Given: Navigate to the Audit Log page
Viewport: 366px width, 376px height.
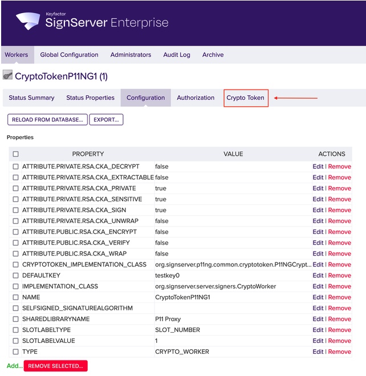Looking at the screenshot, I should point(177,55).
